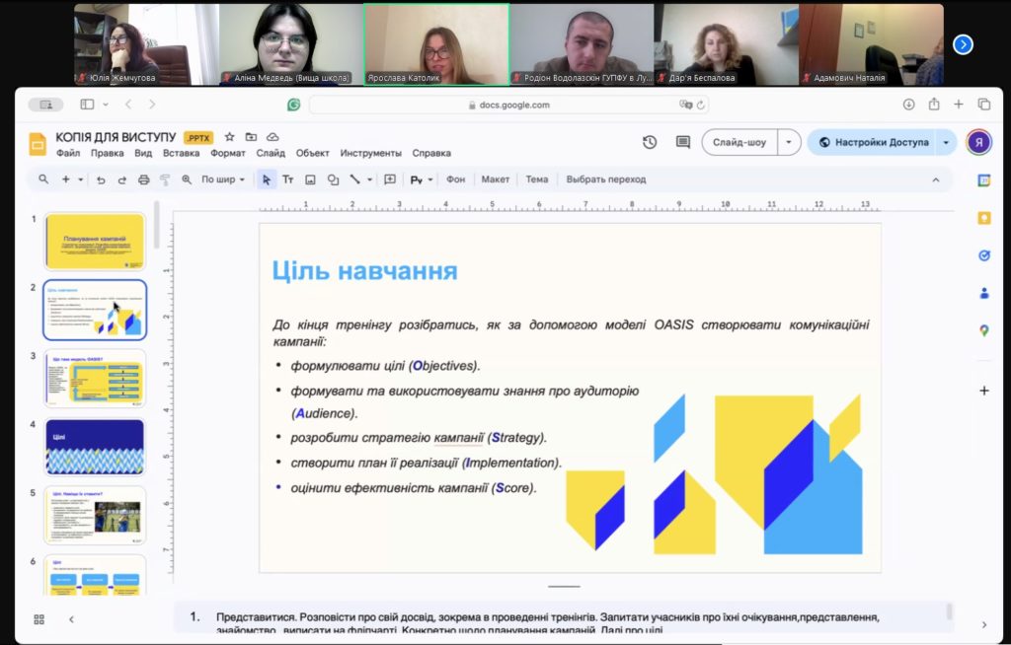Screen dimensions: 1011x645
Task: Show next video participants arrow
Action: [963, 44]
